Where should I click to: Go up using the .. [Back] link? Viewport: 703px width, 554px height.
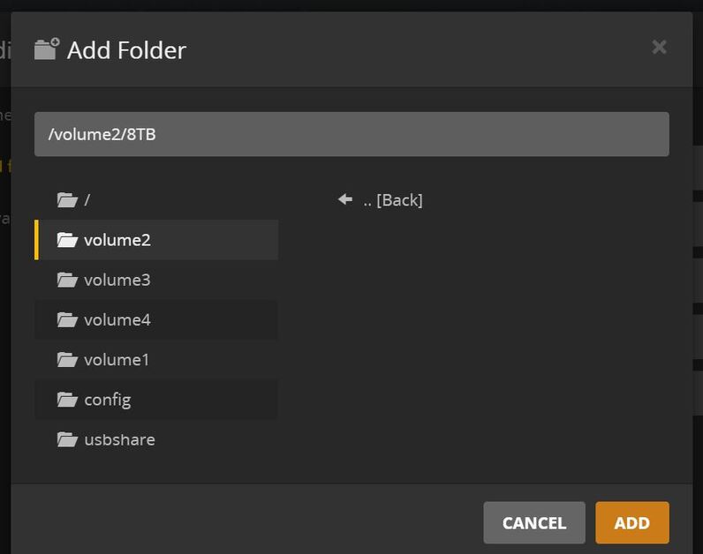392,199
